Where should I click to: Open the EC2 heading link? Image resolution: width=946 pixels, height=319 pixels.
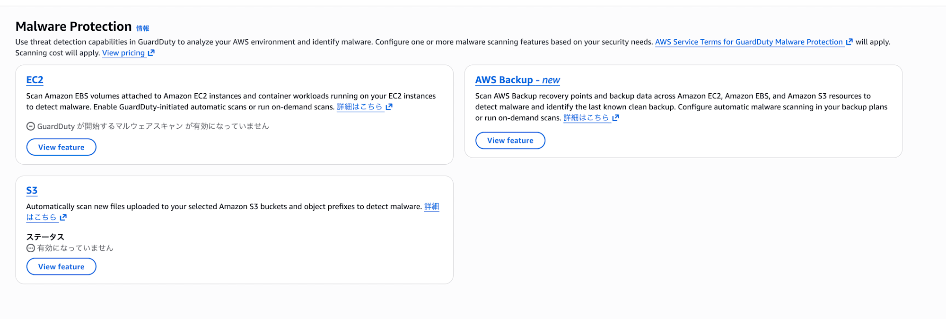tap(35, 80)
